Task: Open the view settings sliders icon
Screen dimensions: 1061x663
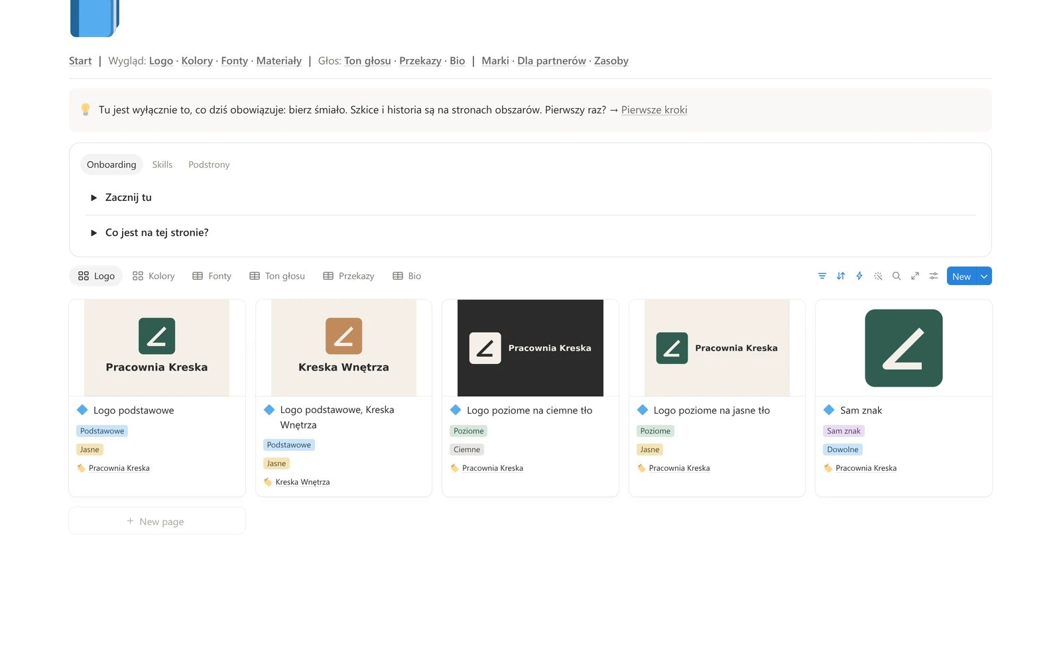Action: pos(934,276)
